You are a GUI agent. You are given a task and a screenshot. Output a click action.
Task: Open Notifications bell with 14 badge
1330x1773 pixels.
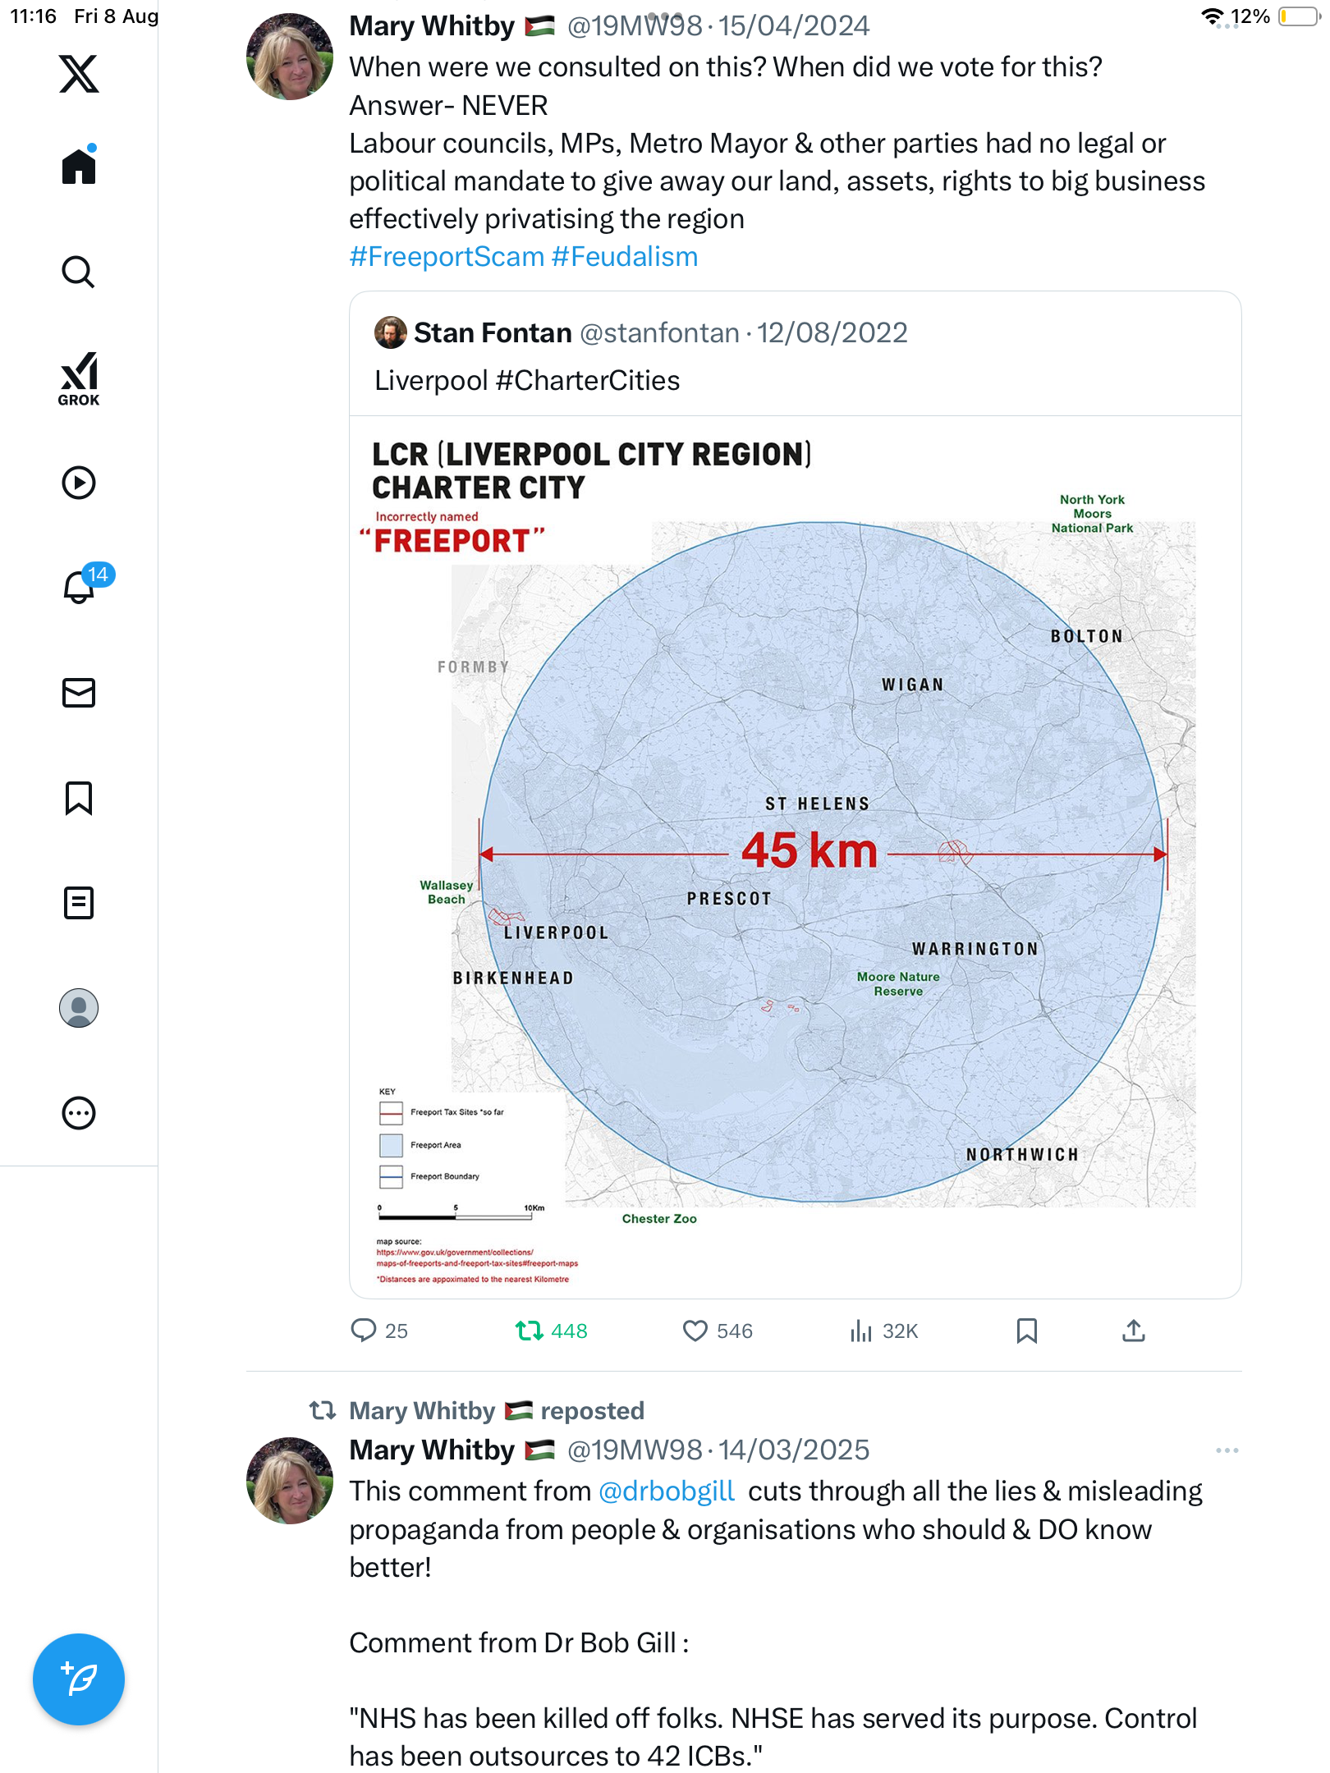pyautogui.click(x=79, y=587)
